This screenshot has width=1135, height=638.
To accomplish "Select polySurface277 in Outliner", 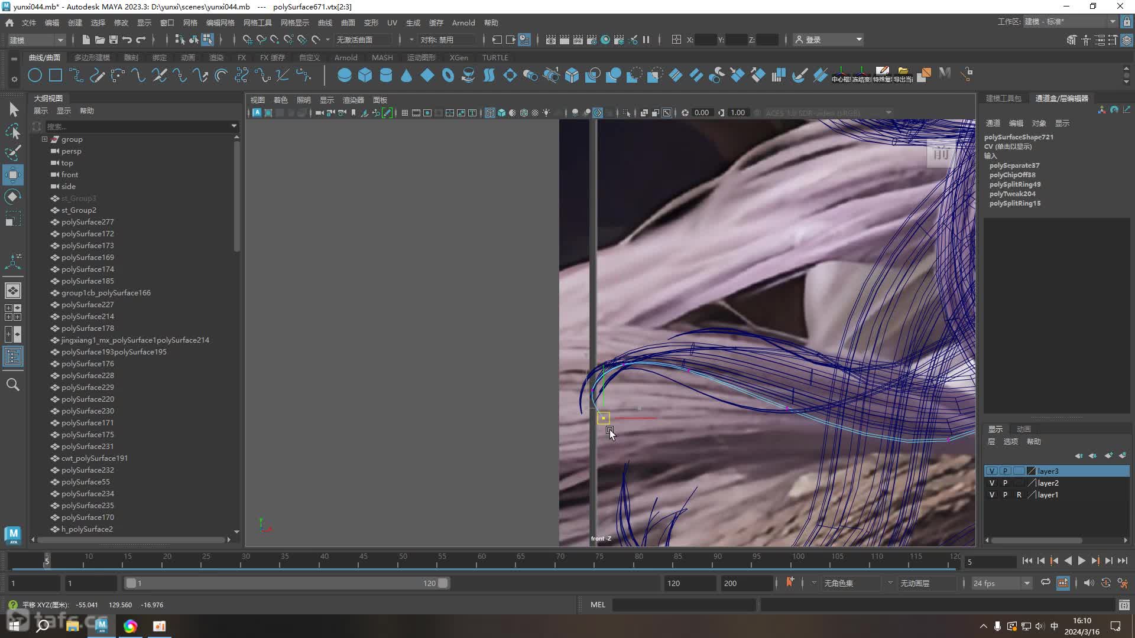I will pos(87,222).
